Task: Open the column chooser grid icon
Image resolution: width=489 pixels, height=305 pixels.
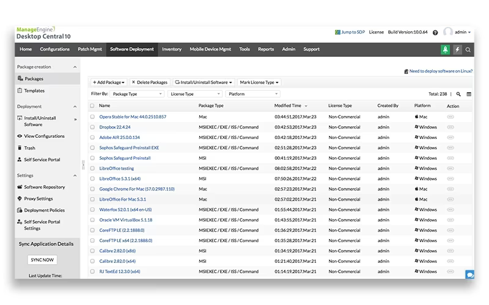Action: click(x=469, y=94)
